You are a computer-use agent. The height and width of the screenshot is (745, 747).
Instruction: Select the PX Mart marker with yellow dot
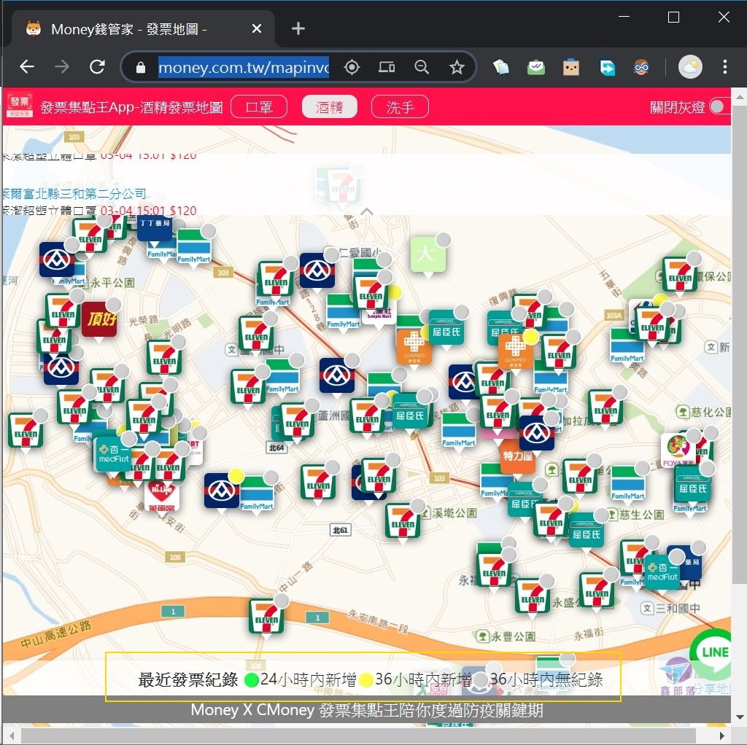(222, 491)
